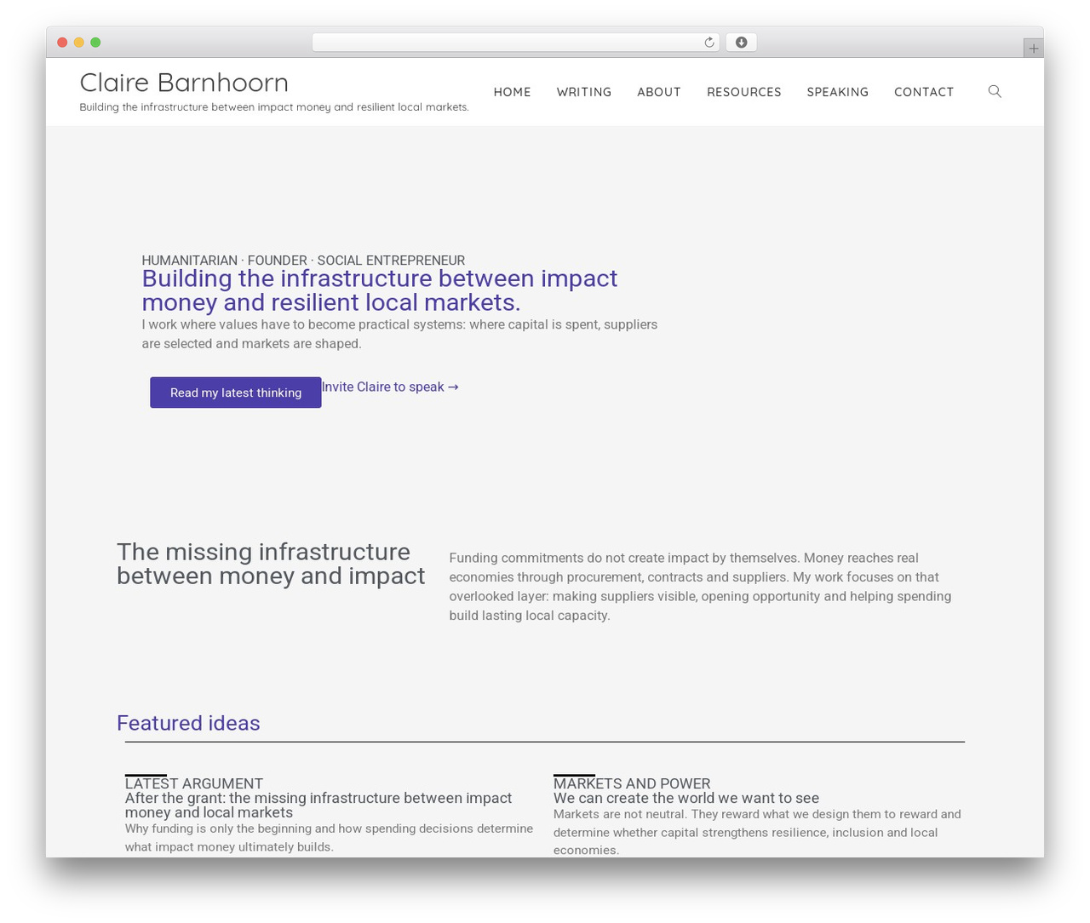Image resolution: width=1090 pixels, height=923 pixels.
Task: Maximize the window with the green button
Action: [95, 43]
